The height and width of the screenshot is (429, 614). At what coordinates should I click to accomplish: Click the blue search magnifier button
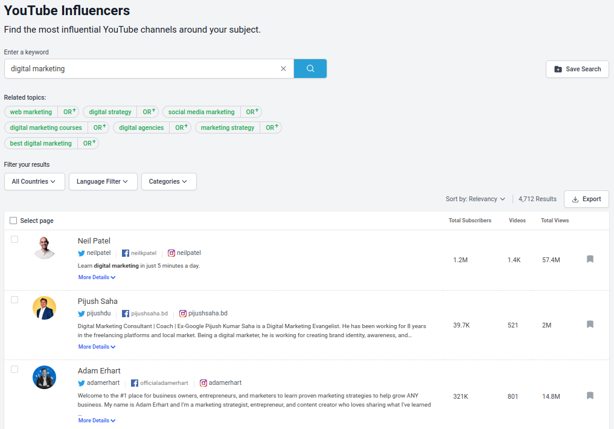pyautogui.click(x=310, y=68)
